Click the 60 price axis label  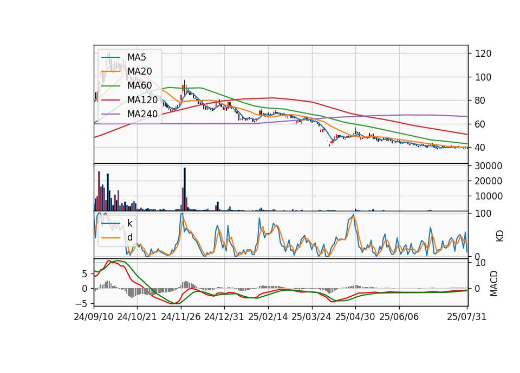click(x=480, y=124)
